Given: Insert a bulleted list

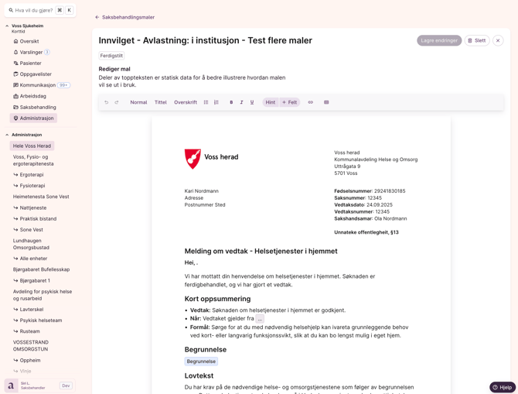Looking at the screenshot, I should 206,102.
